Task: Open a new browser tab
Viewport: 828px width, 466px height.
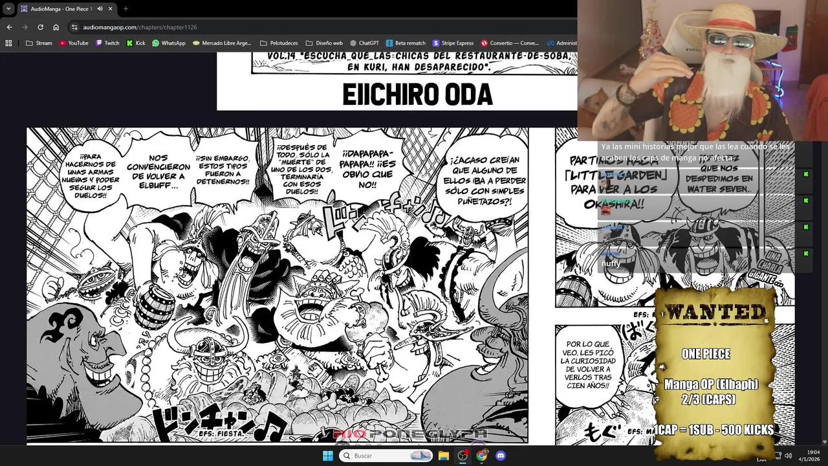Action: coord(125,8)
